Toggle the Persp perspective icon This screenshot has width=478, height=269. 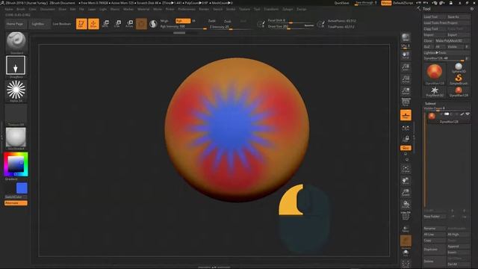coord(406,102)
